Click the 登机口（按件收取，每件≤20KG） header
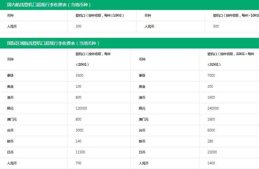Image resolution: width=259 pixels, height=169 pixels. [93, 59]
